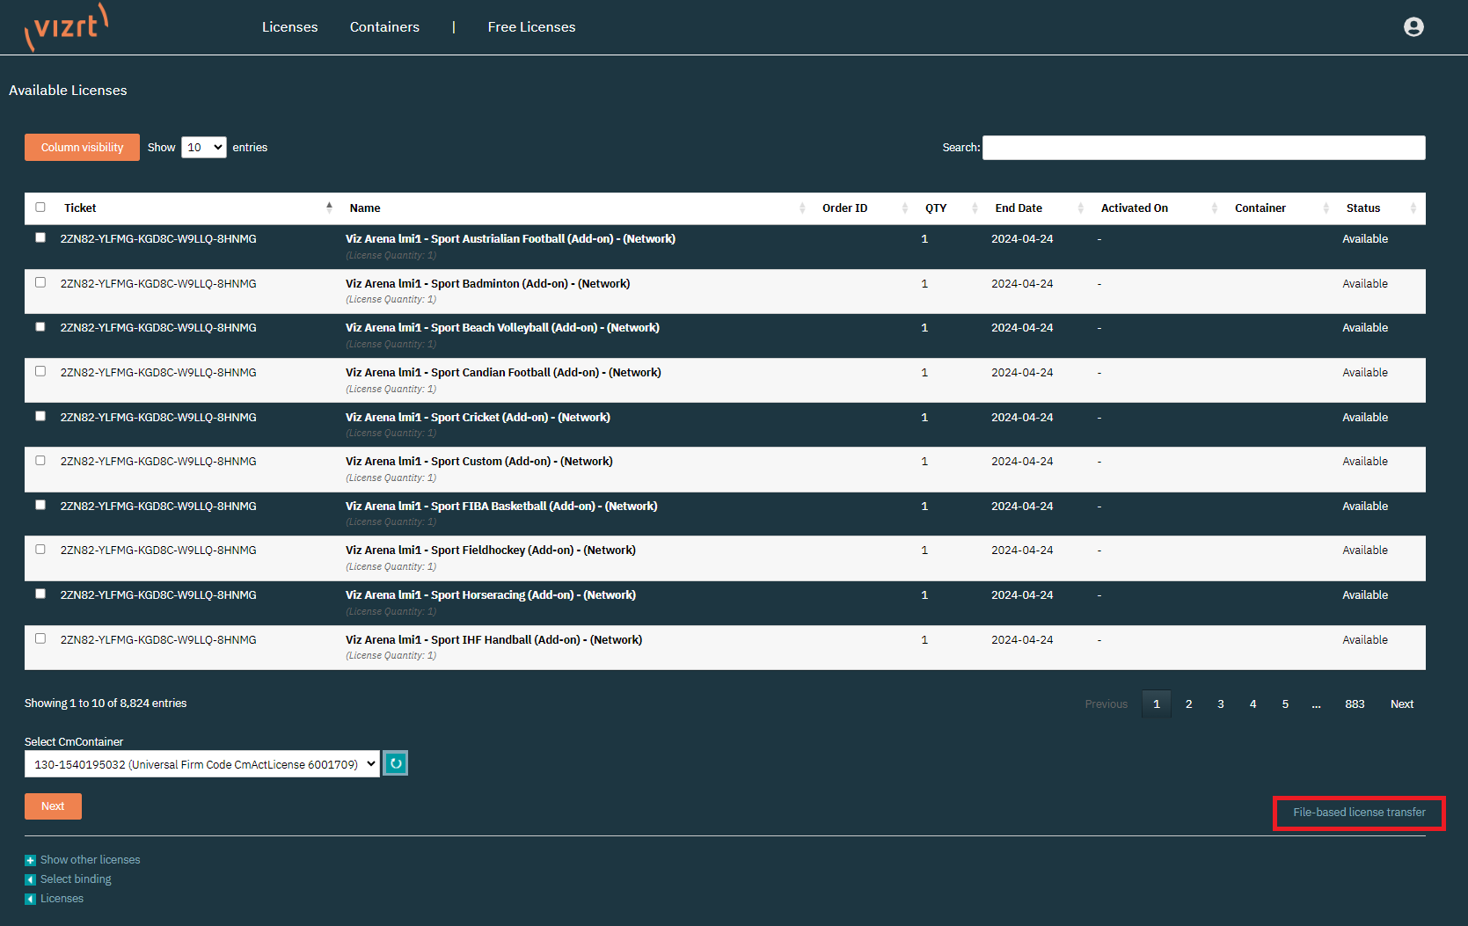This screenshot has height=926, width=1468.
Task: Focus the Search input field
Action: [1203, 148]
